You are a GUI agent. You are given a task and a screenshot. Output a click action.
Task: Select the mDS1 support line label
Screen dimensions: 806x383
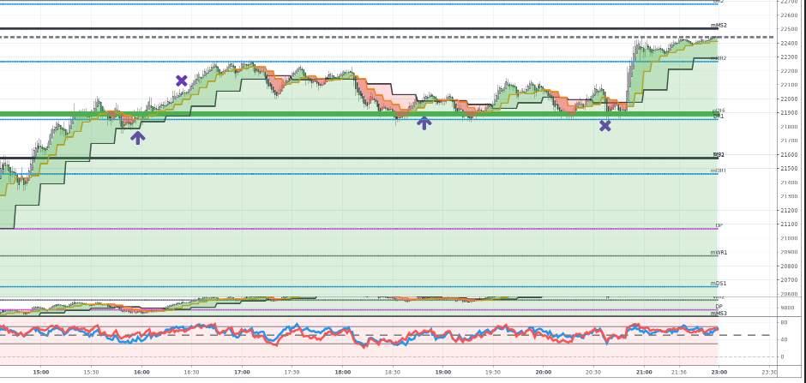pos(719,284)
